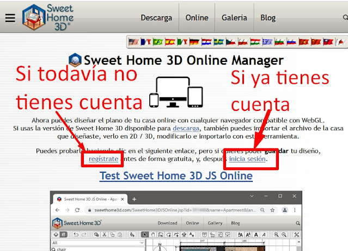
Task: Click the reload button in the preview browser
Action: pos(77,210)
